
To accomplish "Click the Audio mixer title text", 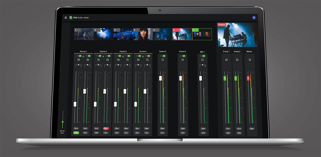I will click(83, 18).
